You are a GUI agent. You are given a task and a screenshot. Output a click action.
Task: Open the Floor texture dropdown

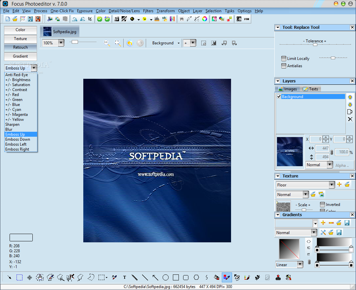tap(332, 185)
